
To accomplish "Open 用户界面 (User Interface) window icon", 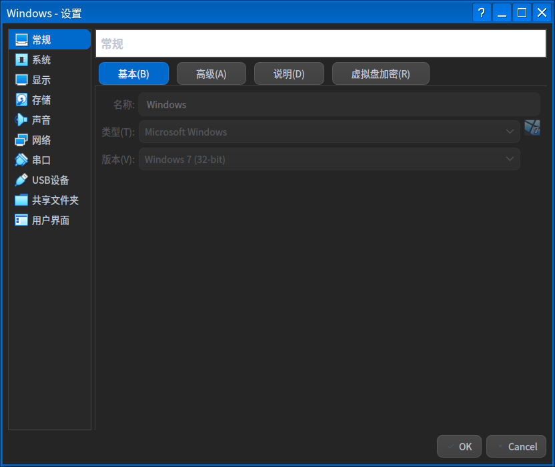I will pos(22,220).
